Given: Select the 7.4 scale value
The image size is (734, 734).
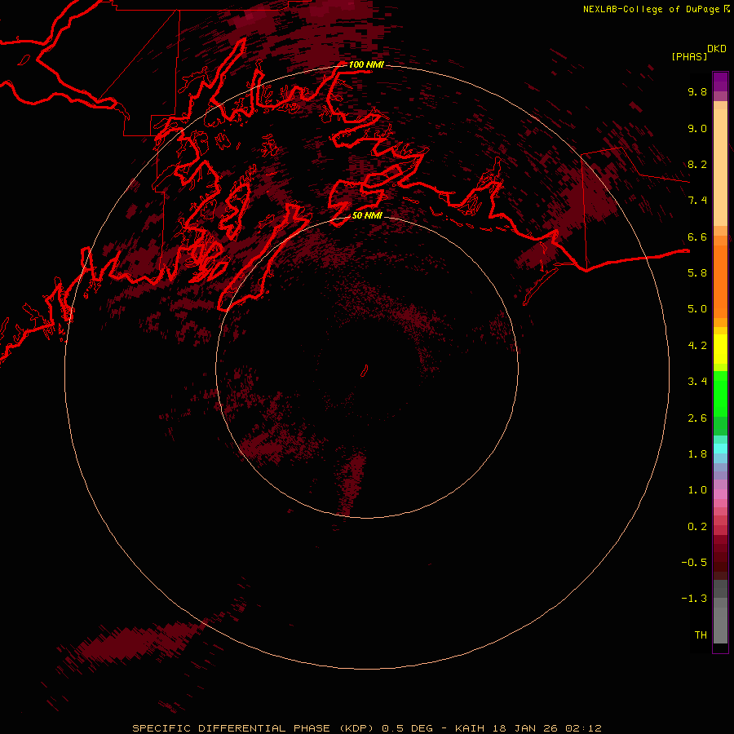Looking at the screenshot, I should (x=697, y=201).
